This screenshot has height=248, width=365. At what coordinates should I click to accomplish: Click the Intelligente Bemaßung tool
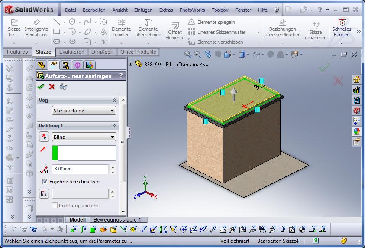(x=36, y=29)
